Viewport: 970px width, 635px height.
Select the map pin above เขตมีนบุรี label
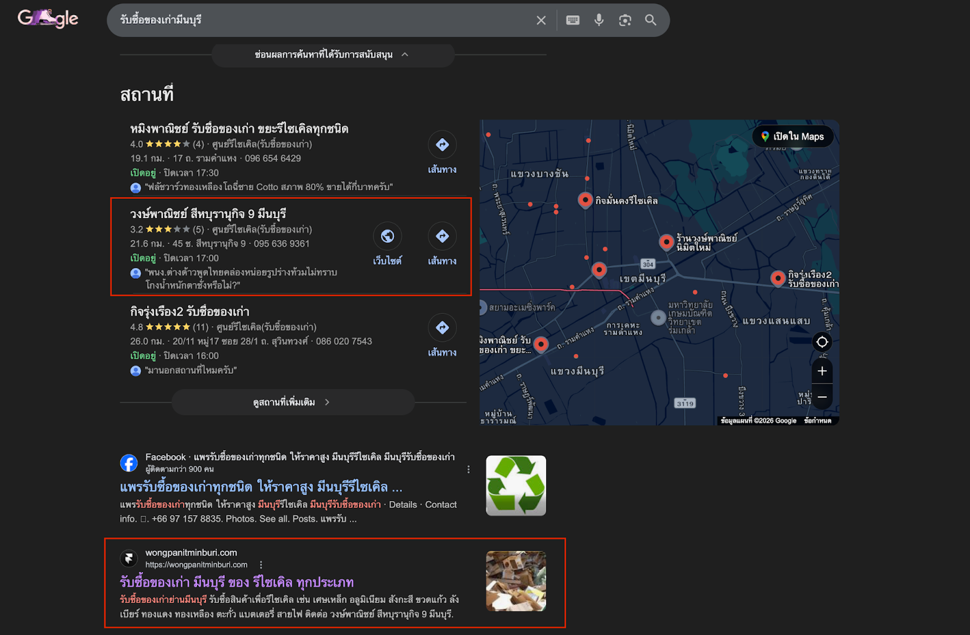pyautogui.click(x=599, y=270)
